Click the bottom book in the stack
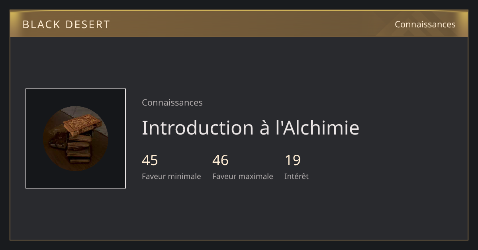This screenshot has width=478, height=250. 79,160
